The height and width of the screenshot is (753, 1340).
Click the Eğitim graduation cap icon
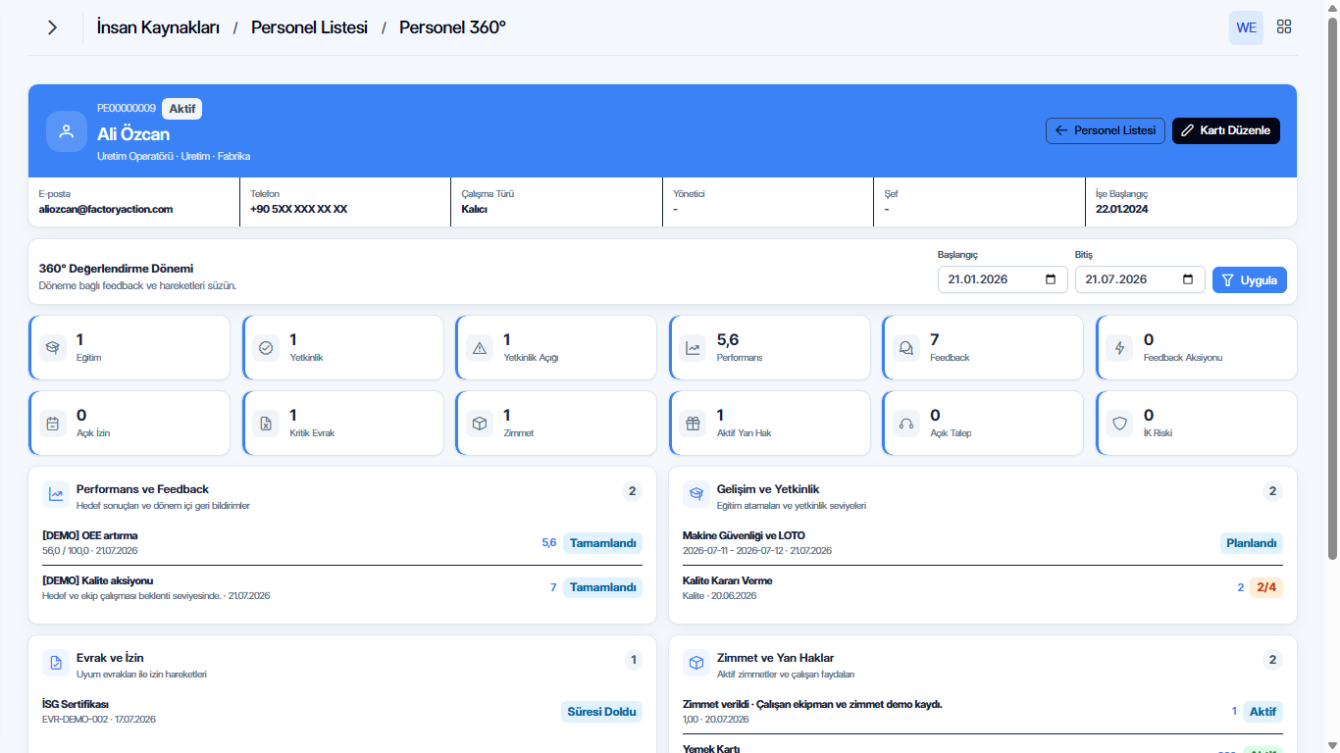click(x=53, y=348)
